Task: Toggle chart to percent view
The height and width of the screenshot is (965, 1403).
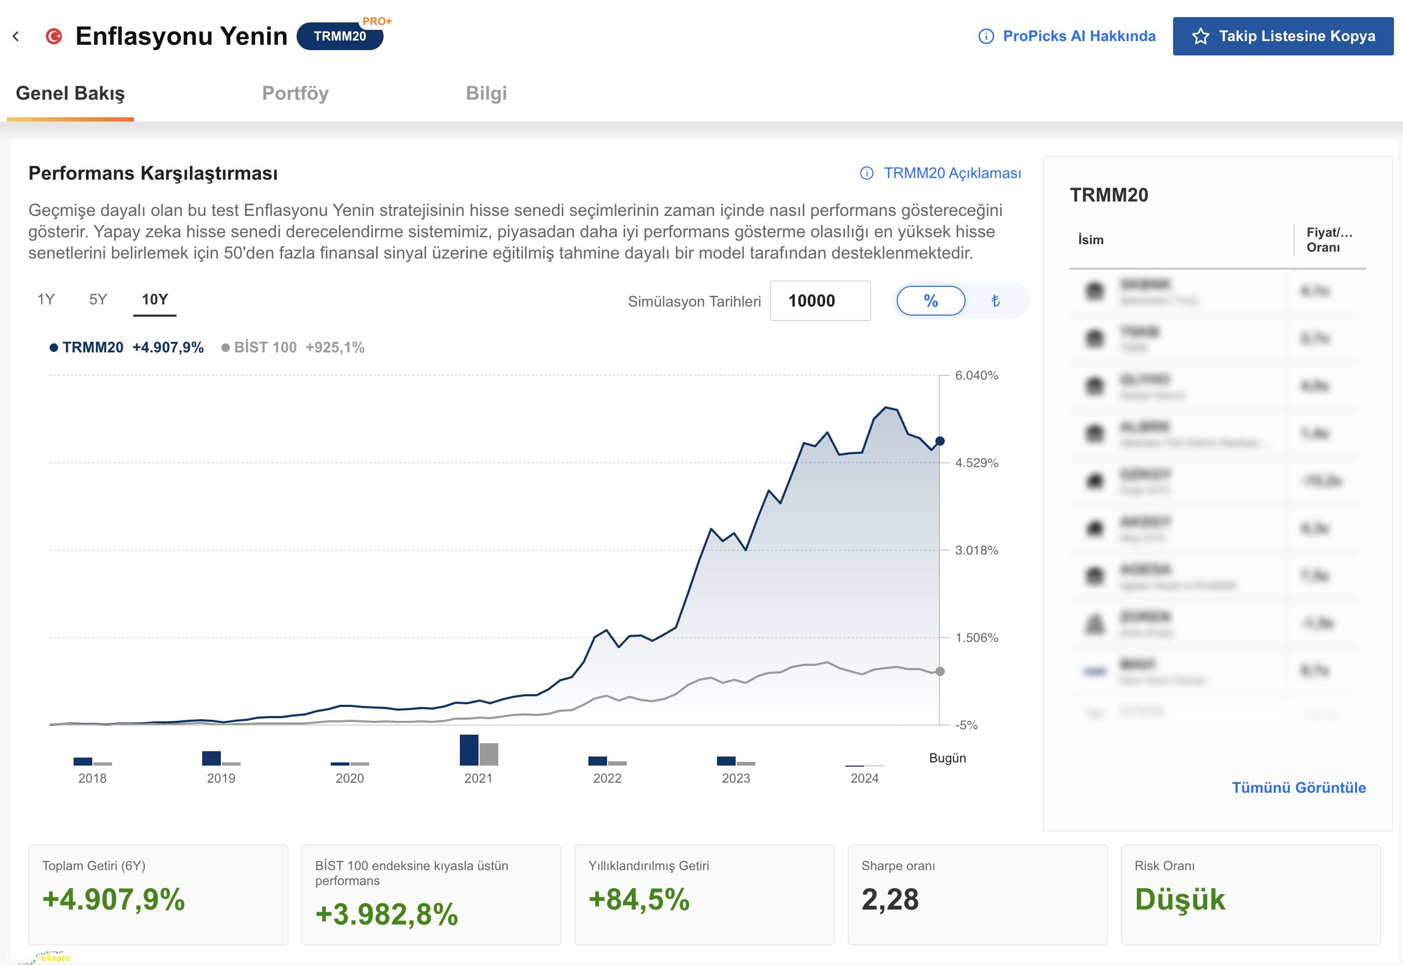Action: (930, 301)
